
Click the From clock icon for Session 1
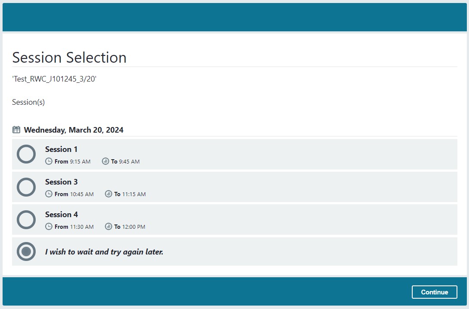point(48,161)
